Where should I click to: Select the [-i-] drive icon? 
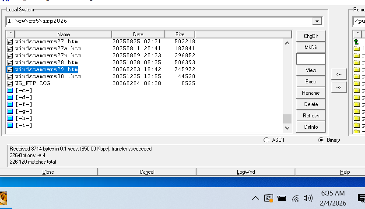(10, 125)
